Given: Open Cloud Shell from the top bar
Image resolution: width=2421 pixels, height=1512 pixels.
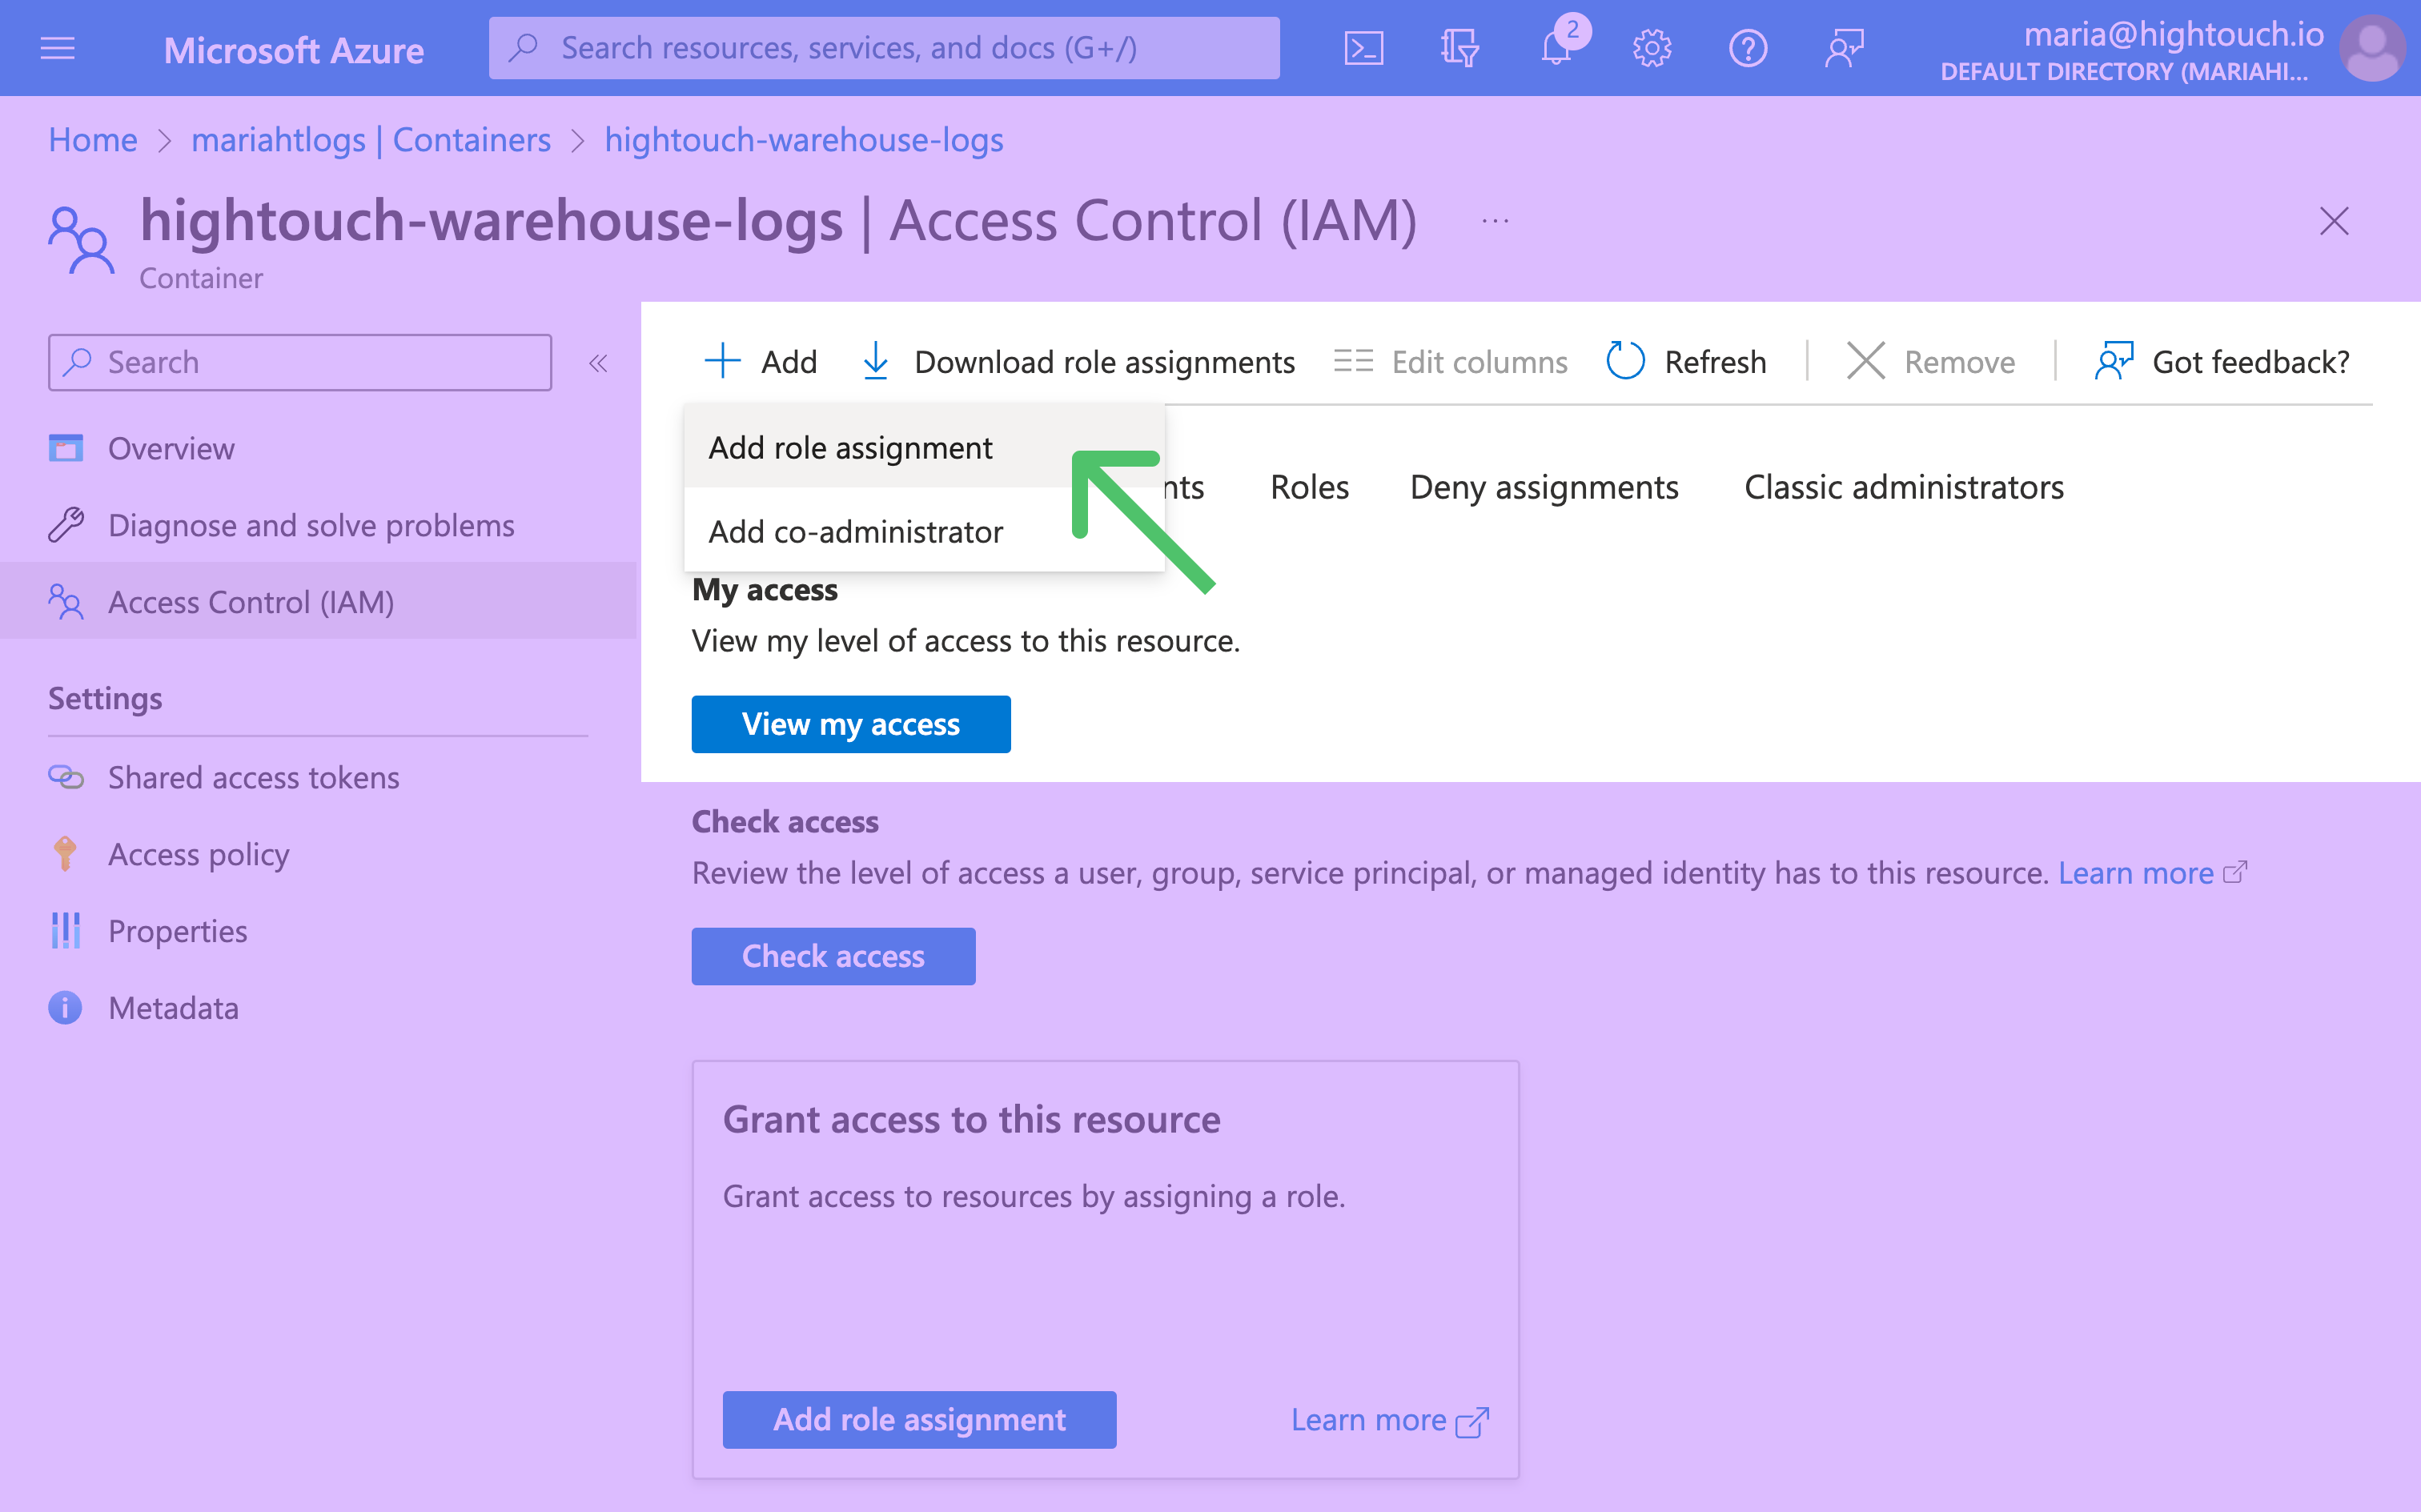Looking at the screenshot, I should [1363, 48].
